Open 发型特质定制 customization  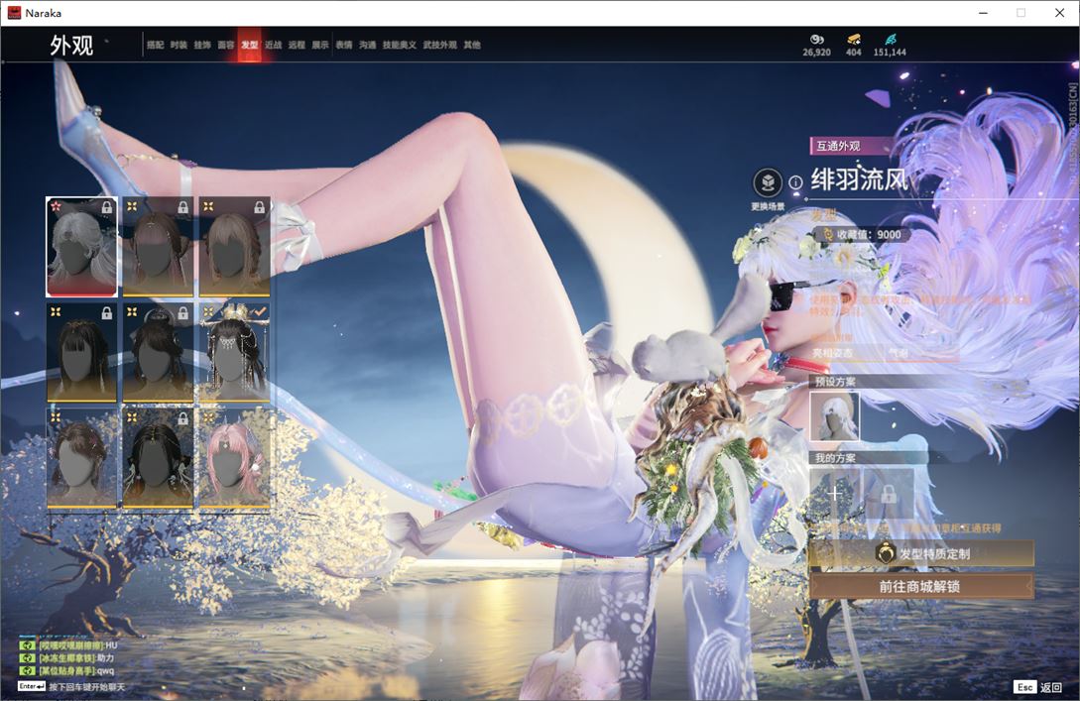coord(921,553)
